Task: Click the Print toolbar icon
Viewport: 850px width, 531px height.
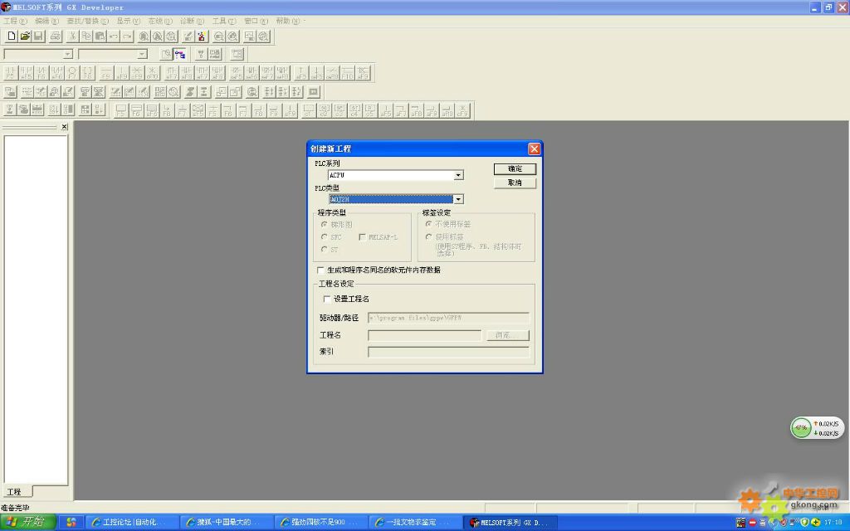Action: point(56,36)
